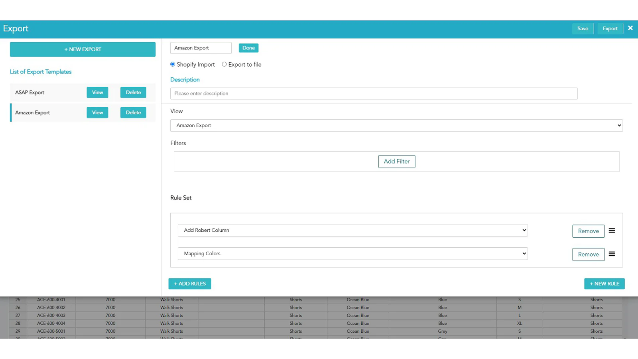Viewport: 638px width, 359px height.
Task: View the ASAP Export template
Action: [97, 93]
